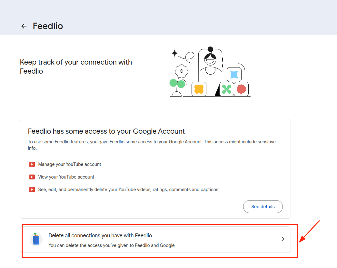Click YouTube icon beside "View your YouTube account"
This screenshot has height=268, width=337.
point(32,177)
